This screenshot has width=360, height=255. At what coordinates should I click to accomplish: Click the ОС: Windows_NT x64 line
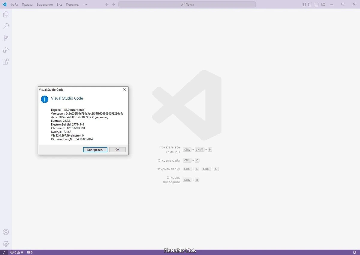coord(72,139)
